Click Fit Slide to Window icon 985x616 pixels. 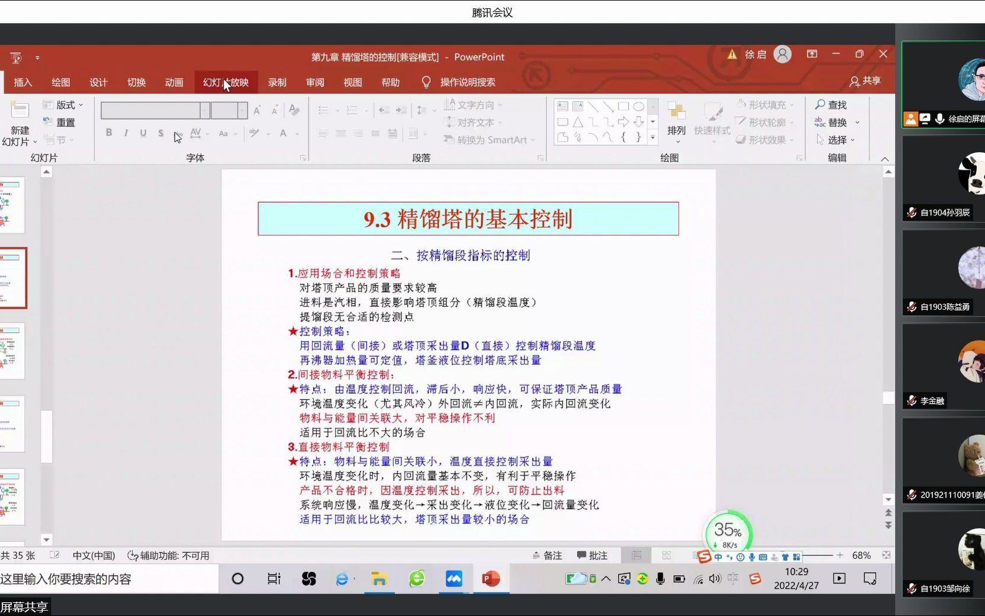pos(886,556)
